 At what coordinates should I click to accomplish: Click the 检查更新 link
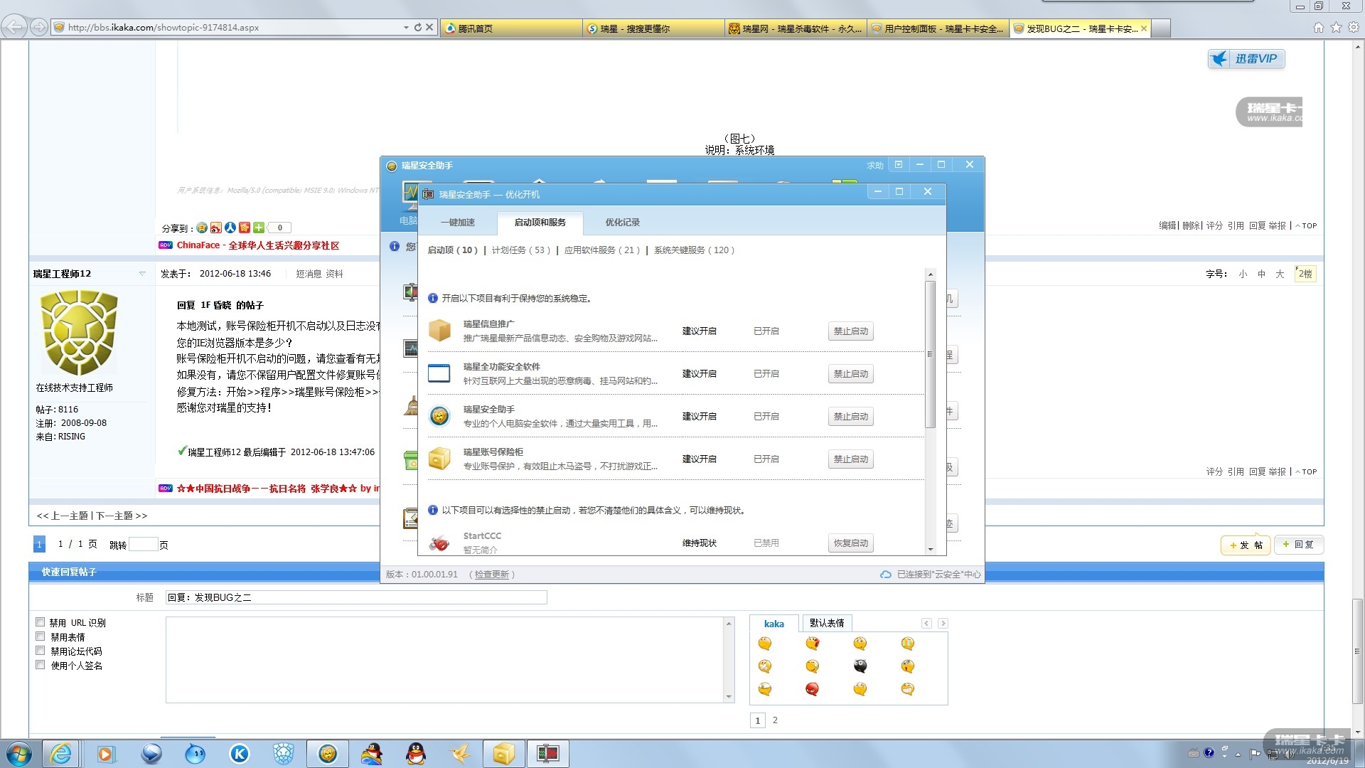tap(491, 575)
